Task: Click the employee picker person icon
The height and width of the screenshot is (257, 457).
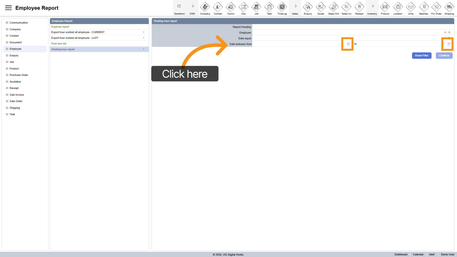Action: [449, 33]
